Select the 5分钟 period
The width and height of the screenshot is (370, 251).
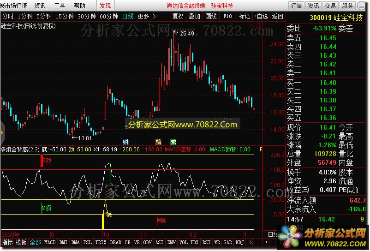pos(44,17)
